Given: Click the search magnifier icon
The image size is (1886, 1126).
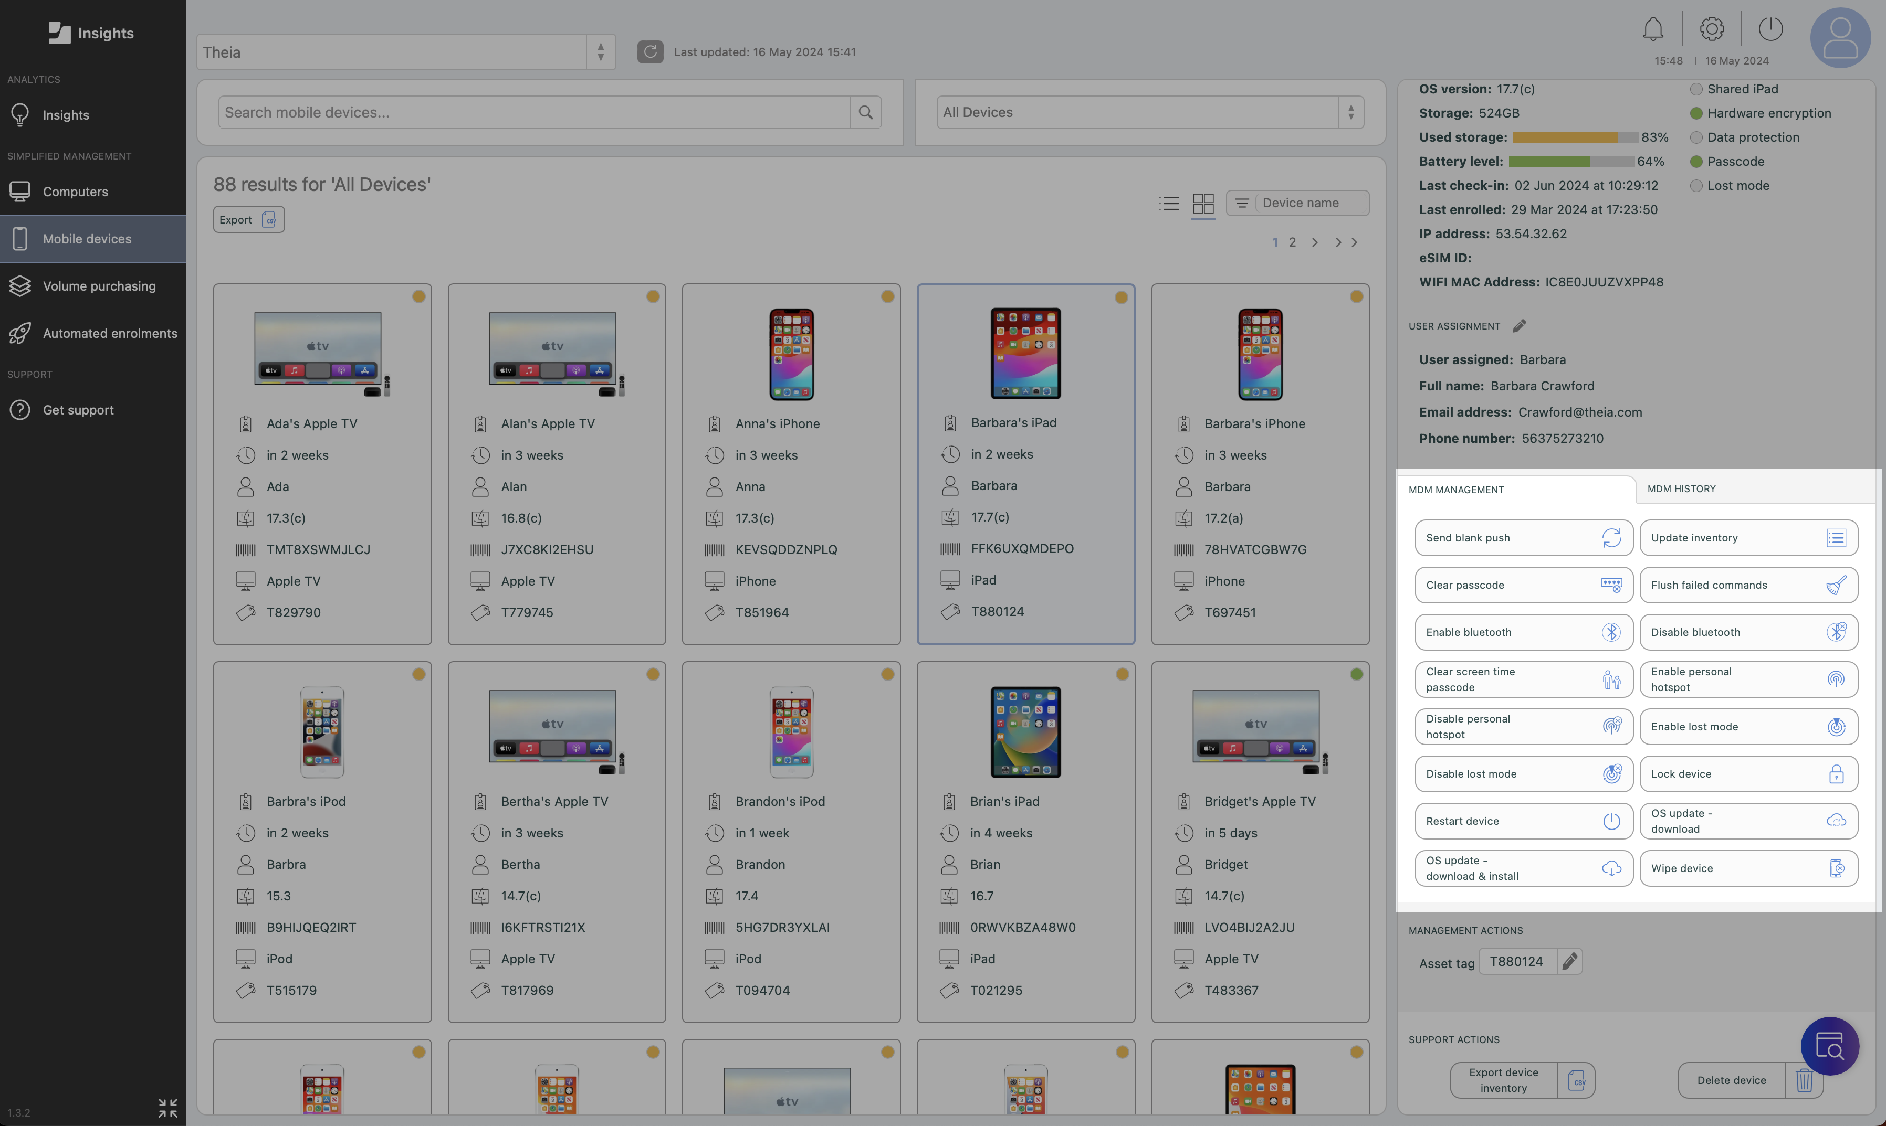Looking at the screenshot, I should pyautogui.click(x=866, y=112).
